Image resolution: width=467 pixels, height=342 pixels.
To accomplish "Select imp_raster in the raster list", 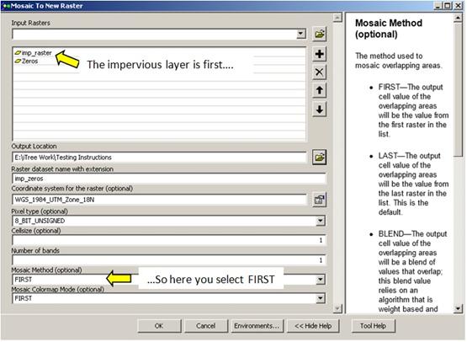I will point(34,53).
